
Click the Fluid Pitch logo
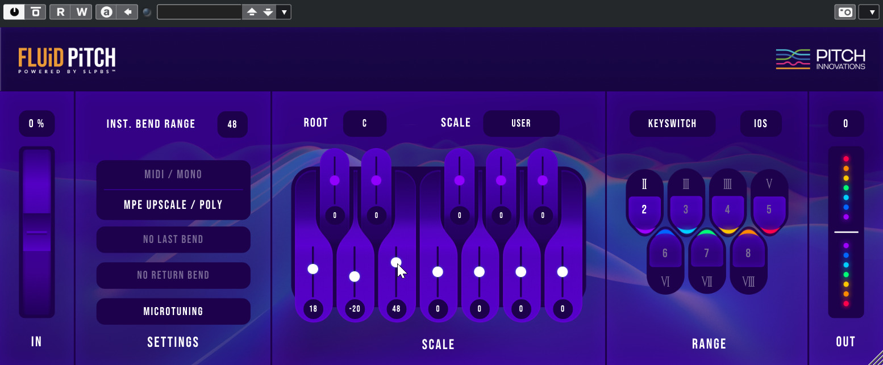tap(67, 60)
